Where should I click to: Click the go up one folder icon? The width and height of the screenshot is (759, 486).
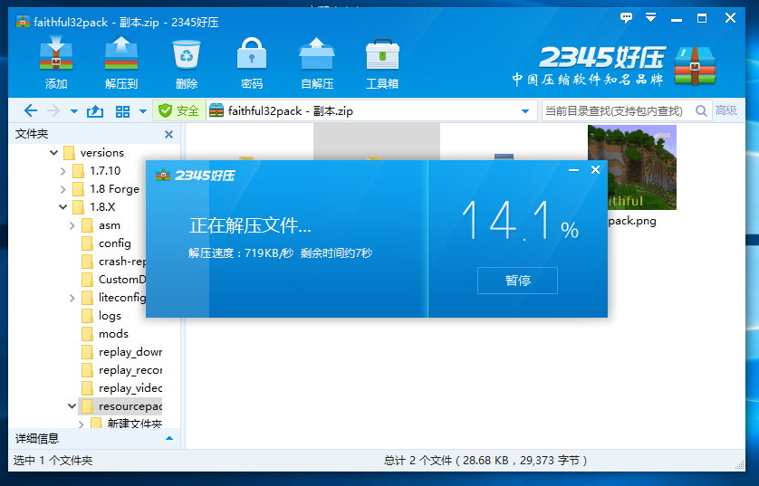pos(95,111)
